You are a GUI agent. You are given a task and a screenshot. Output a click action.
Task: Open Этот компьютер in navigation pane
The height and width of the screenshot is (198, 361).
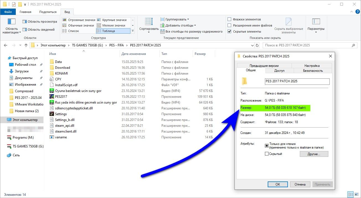[25, 120]
